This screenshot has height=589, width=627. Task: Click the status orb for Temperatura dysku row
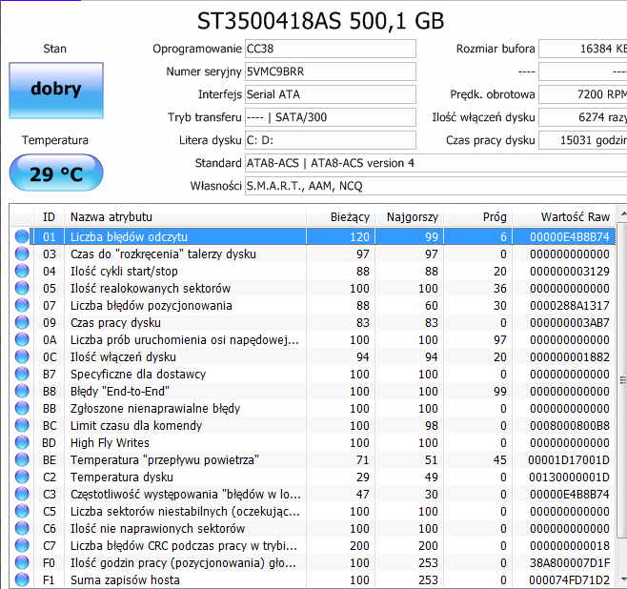(x=22, y=477)
